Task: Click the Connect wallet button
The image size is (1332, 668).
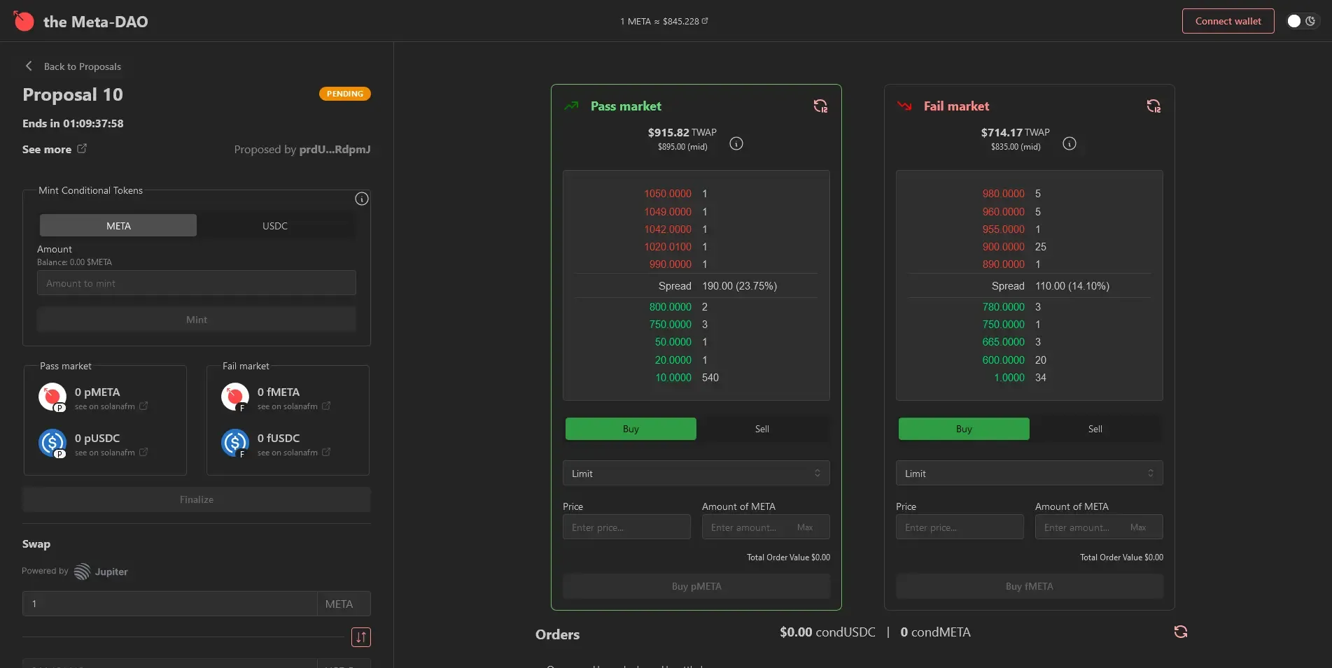Action: click(x=1228, y=20)
